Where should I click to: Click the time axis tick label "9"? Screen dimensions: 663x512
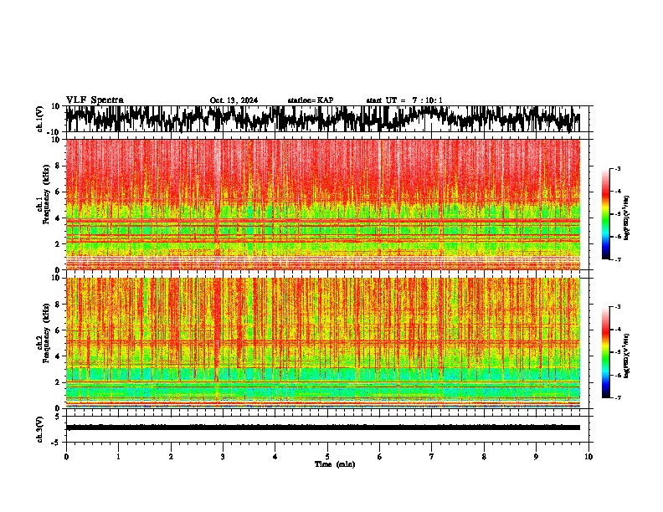[x=536, y=457]
